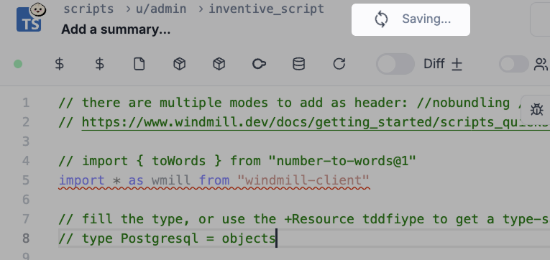The image size is (550, 260).
Task: Click the Diff label text
Action: tap(434, 64)
